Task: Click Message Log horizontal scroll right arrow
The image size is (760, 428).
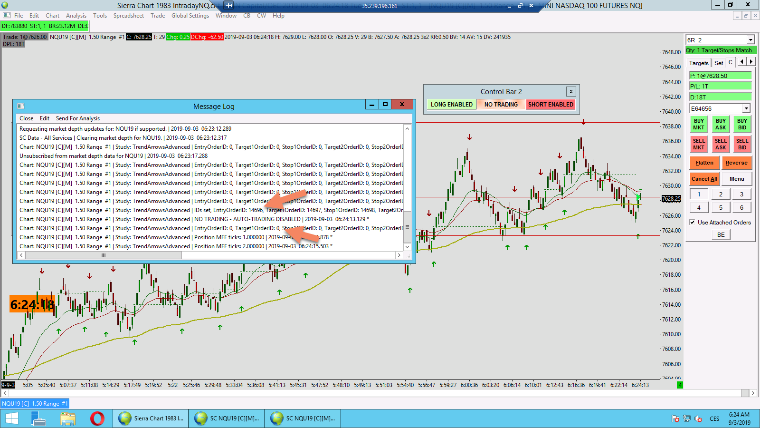Action: coord(399,255)
